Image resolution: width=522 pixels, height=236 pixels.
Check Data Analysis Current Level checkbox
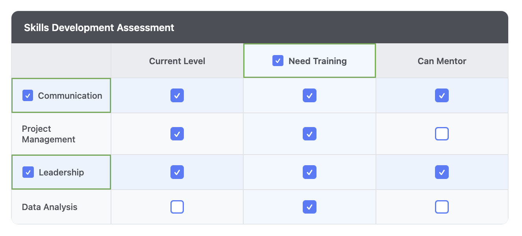click(177, 207)
